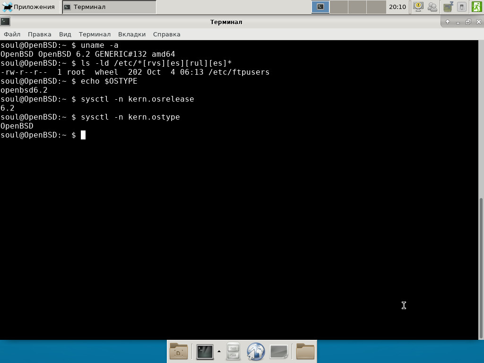Click the 20:10 clock
484x363 pixels.
tap(397, 7)
